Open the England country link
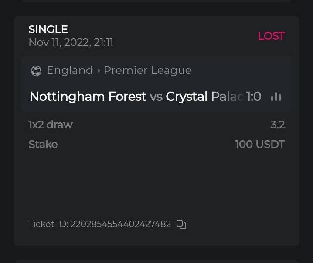 [70, 70]
